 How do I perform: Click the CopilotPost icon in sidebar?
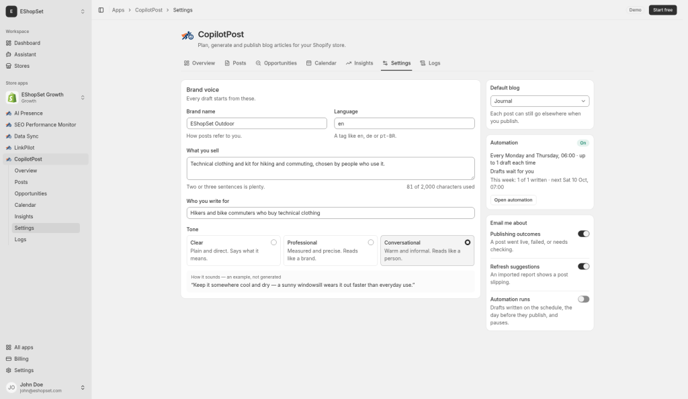point(8,159)
